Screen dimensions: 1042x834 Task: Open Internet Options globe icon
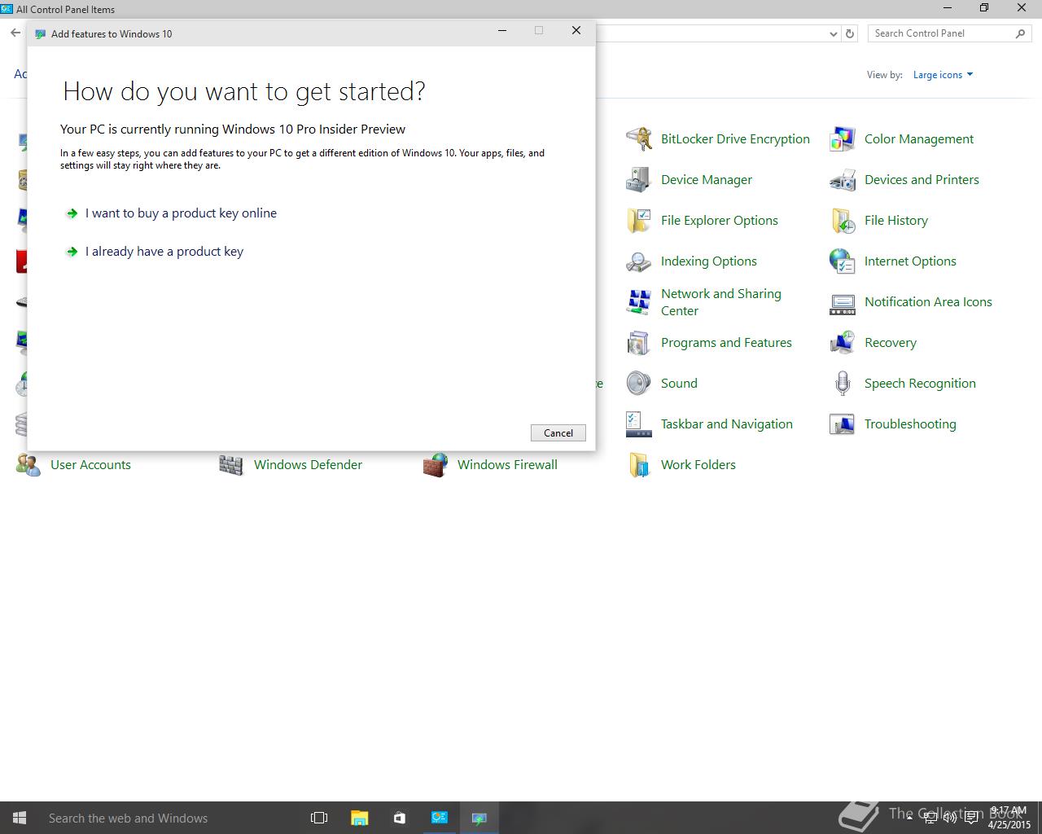click(843, 261)
